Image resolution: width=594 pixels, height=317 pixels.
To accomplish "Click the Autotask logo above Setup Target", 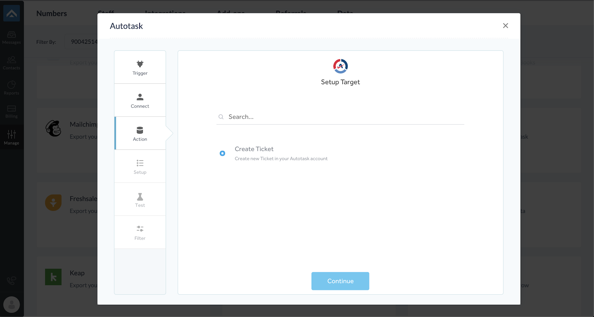I will (x=340, y=66).
